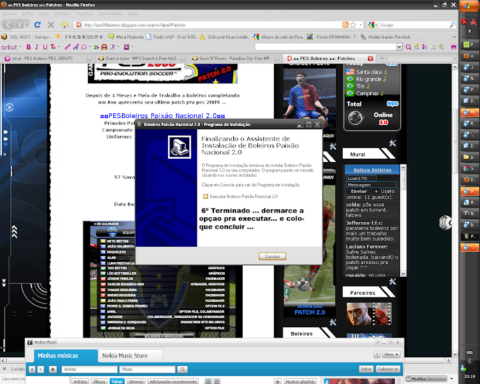The image size is (480, 384).
Task: Insert a link via orkut toolbar icon
Action: [x=67, y=47]
